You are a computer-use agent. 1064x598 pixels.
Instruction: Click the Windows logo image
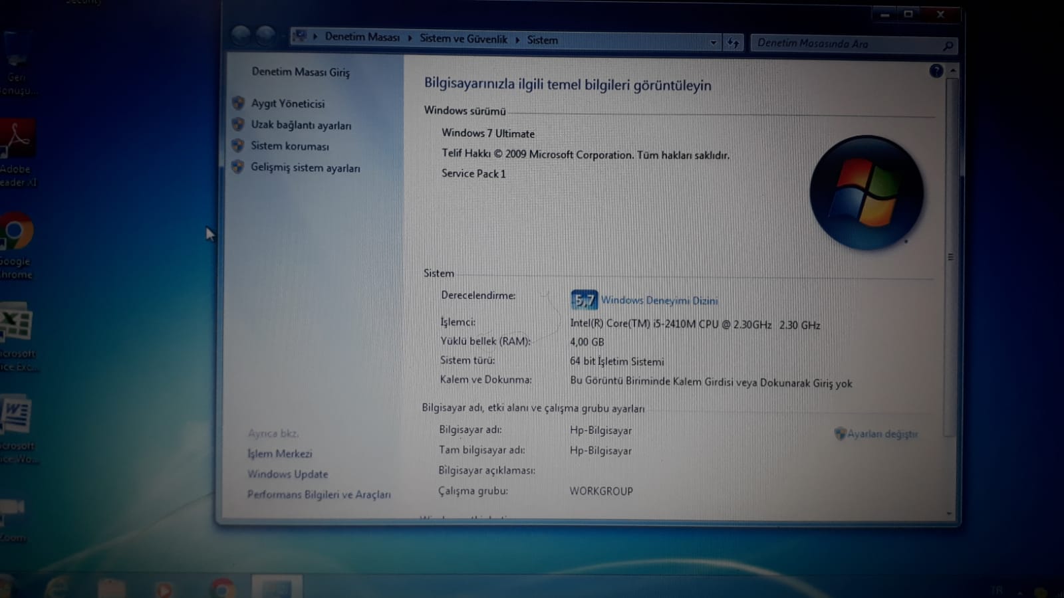pos(866,193)
